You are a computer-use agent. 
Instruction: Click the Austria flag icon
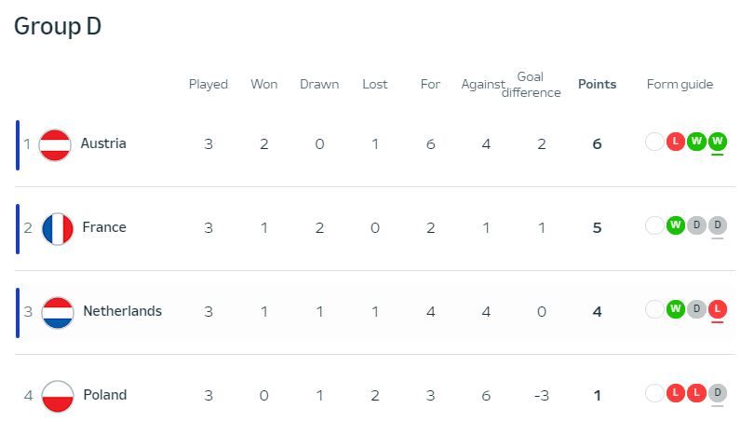[x=56, y=144]
